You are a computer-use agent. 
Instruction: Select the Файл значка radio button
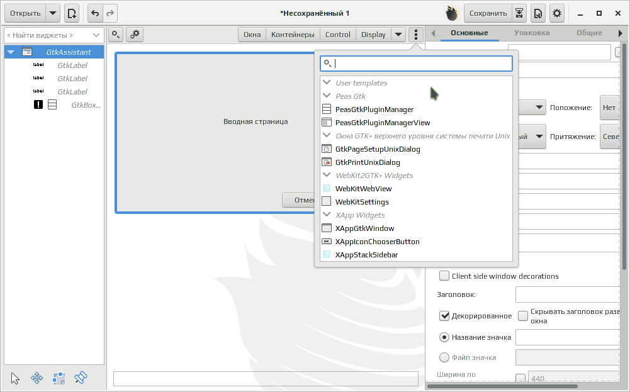pos(444,357)
